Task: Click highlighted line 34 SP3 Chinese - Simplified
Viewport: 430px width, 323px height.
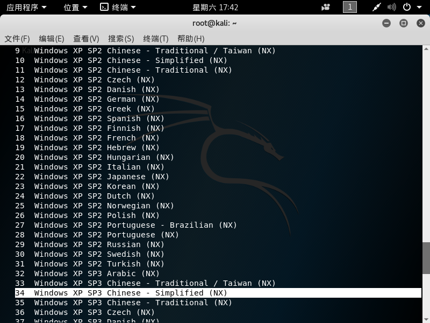Action: pos(218,293)
